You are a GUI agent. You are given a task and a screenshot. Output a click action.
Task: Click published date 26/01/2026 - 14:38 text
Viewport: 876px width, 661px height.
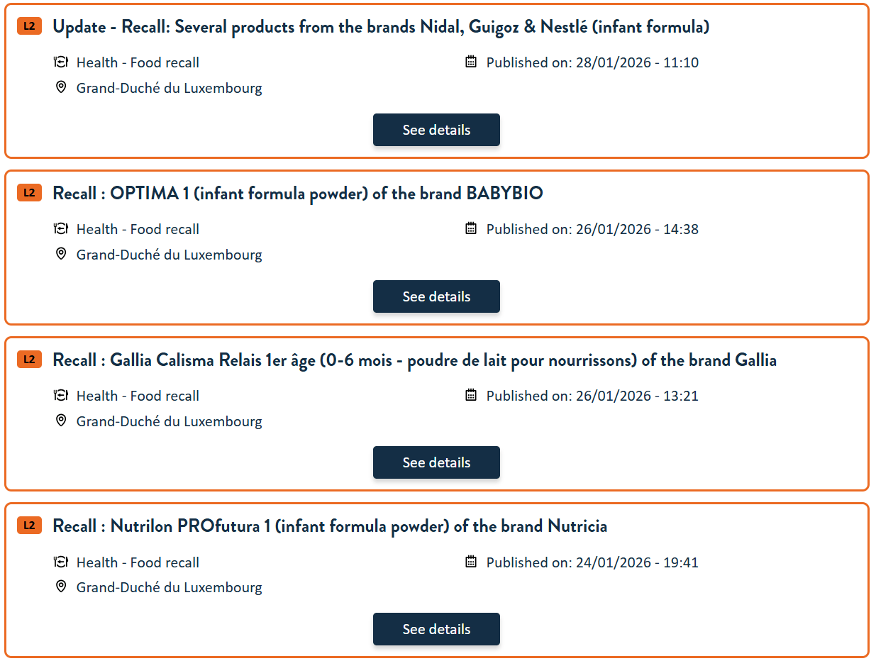tap(592, 229)
